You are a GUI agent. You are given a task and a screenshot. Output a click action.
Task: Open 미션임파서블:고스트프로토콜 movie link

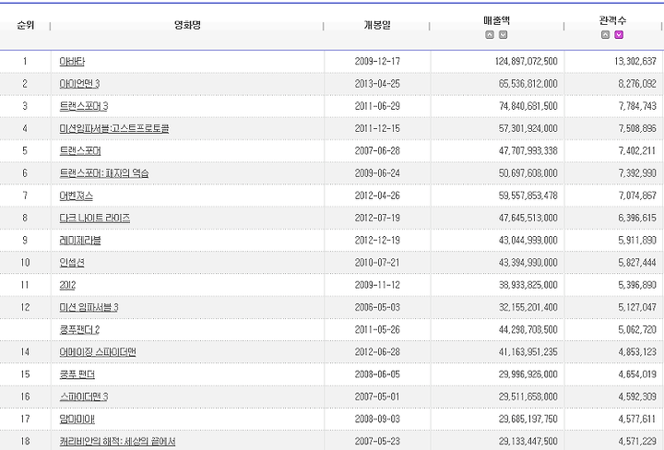pos(114,129)
